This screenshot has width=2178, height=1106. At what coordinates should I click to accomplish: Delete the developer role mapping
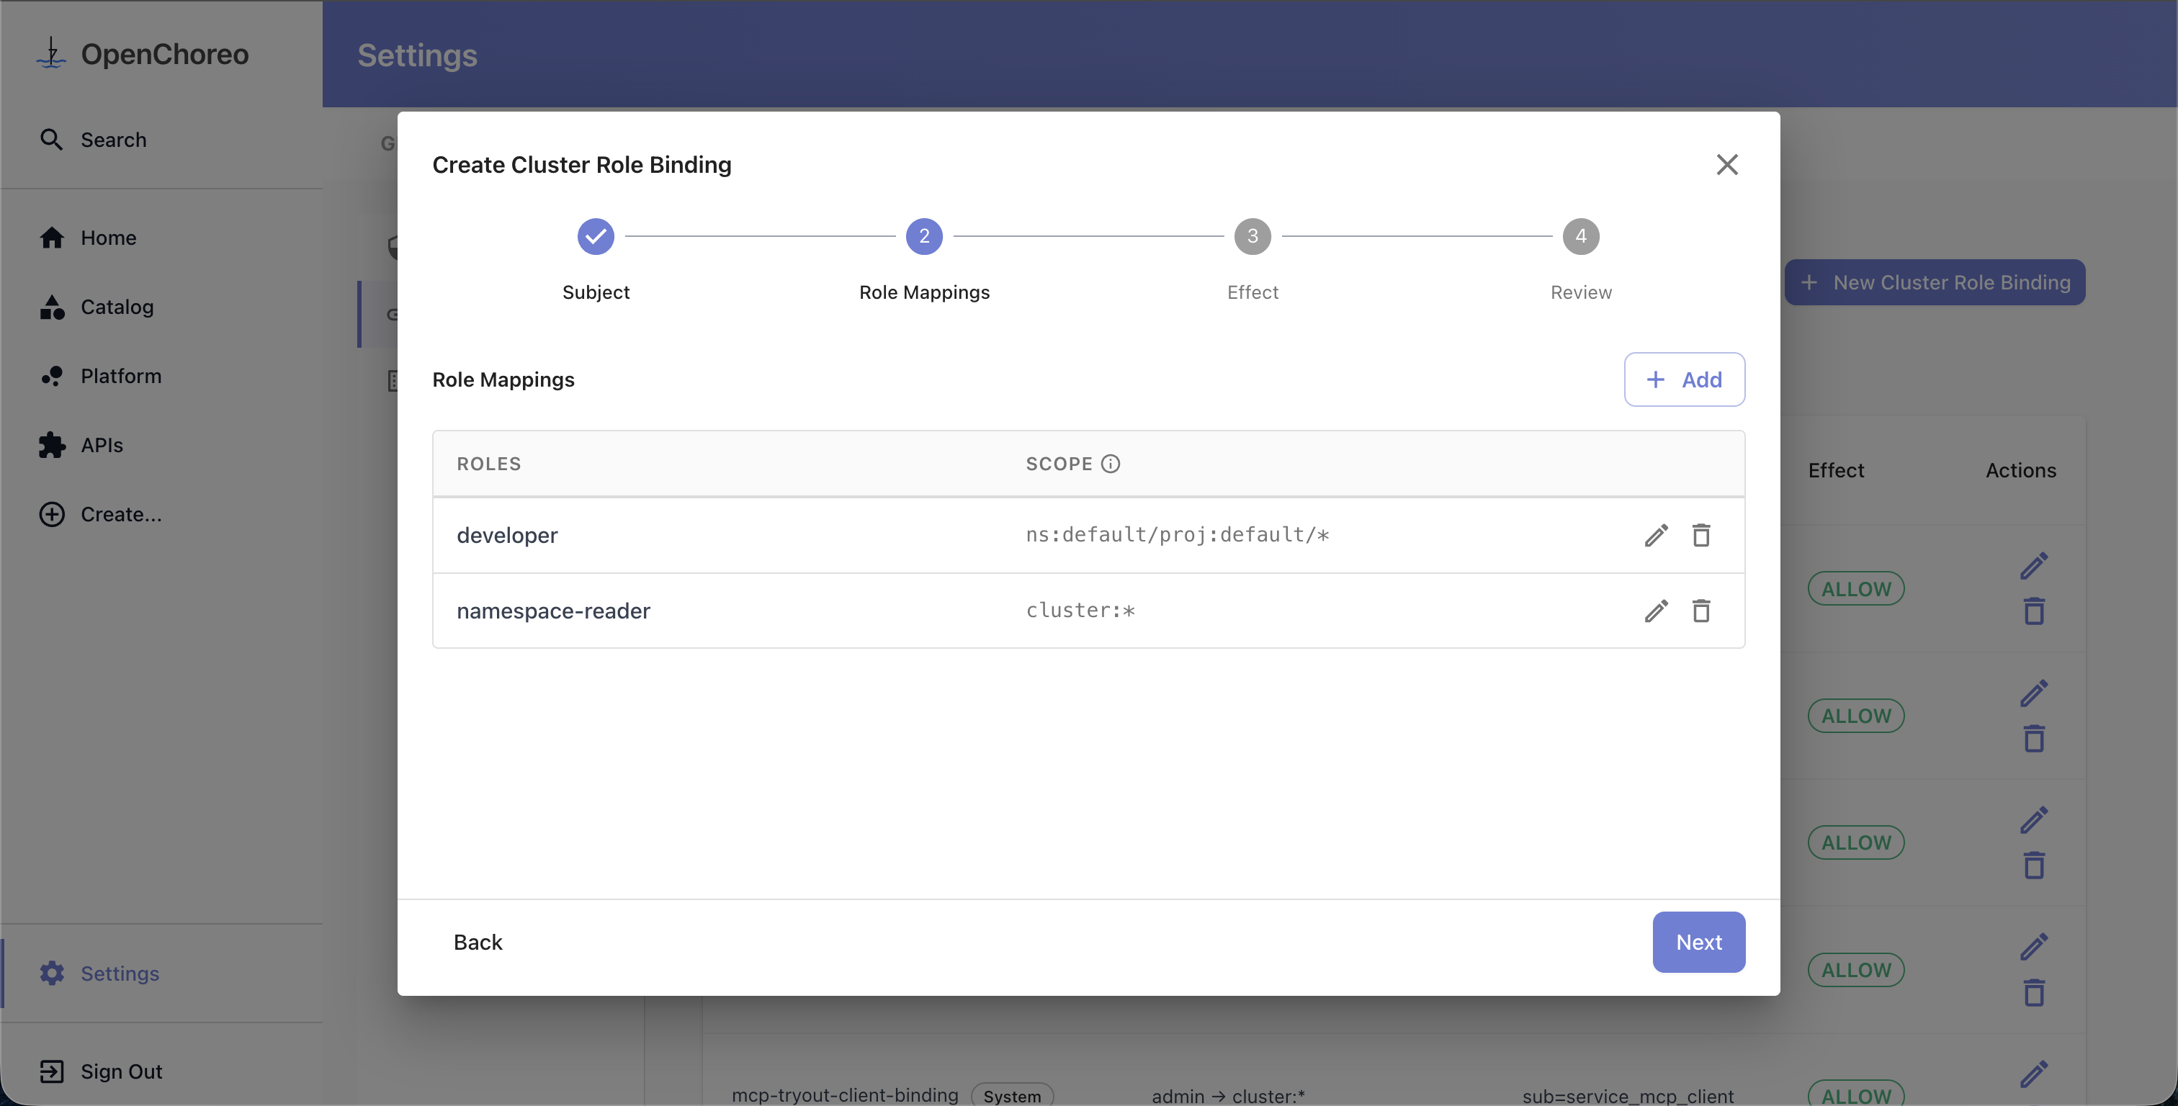click(1701, 535)
